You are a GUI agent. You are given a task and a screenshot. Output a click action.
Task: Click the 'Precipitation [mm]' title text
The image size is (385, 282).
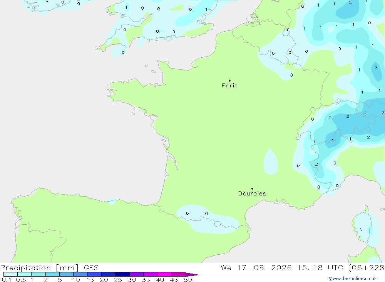pos(39,268)
